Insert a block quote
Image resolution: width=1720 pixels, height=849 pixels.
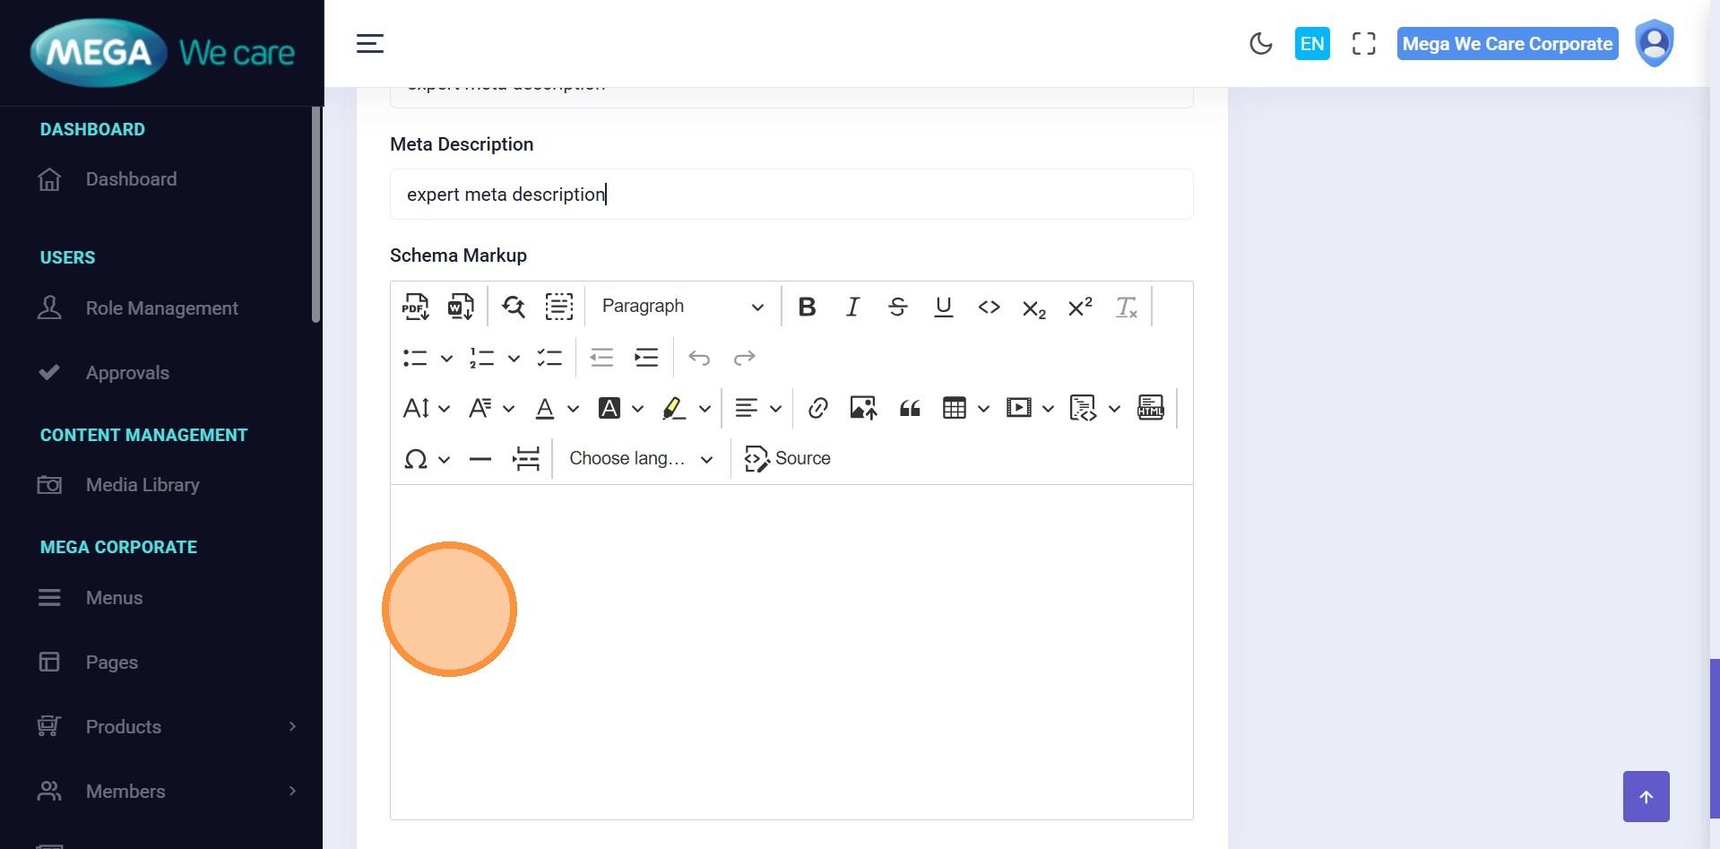point(910,409)
